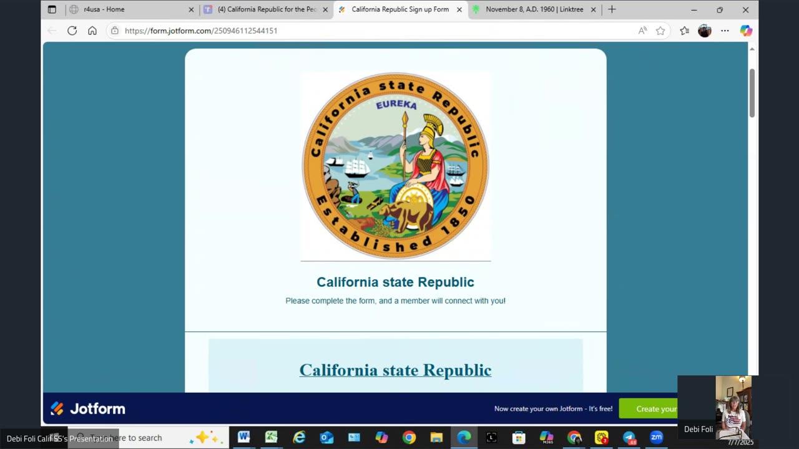This screenshot has height=449, width=799.
Task: Activate the Read aloud icon
Action: coord(642,31)
